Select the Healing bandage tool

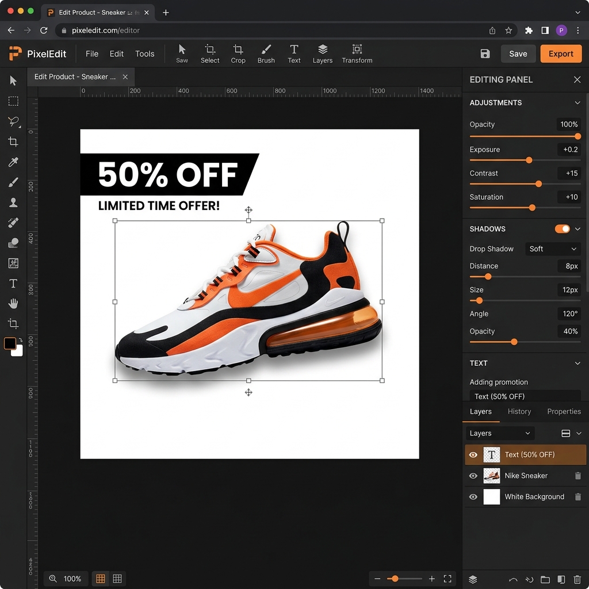(x=13, y=223)
